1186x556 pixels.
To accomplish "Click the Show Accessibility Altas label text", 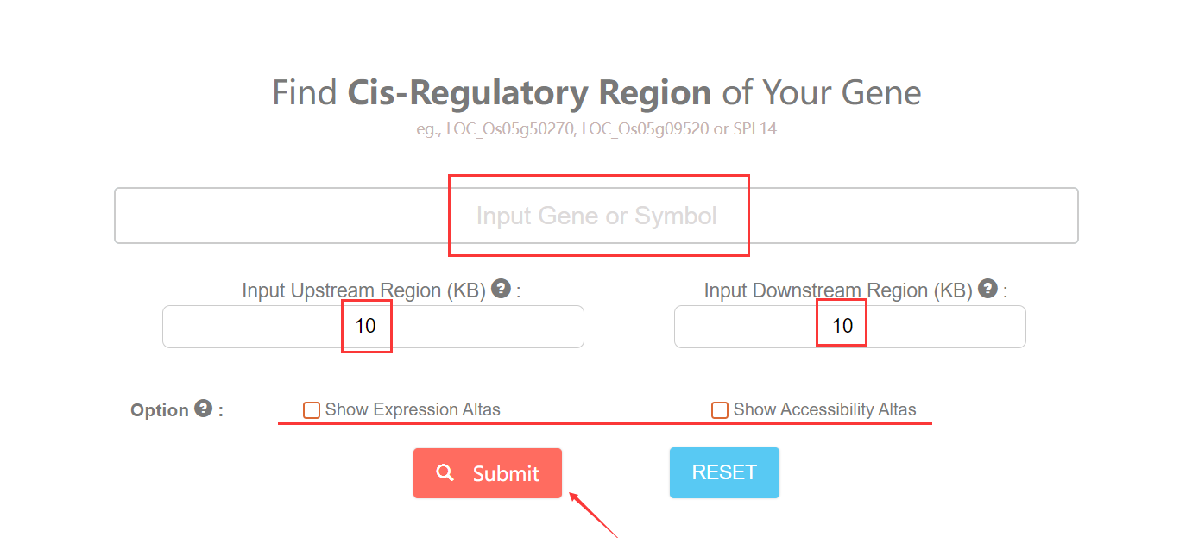I will (824, 410).
